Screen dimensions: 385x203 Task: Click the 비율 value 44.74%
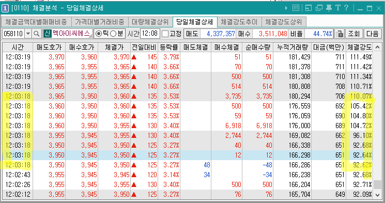click(319, 34)
